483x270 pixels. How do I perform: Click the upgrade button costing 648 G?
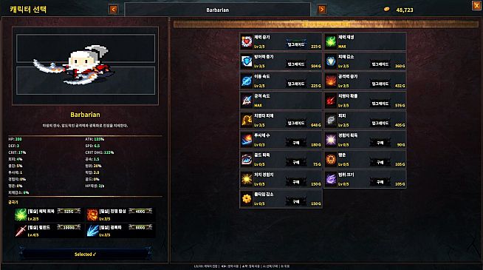pos(295,124)
